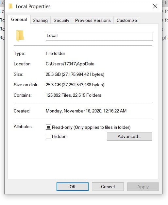
Task: Click the Contains files and folders count
Action: (74, 95)
